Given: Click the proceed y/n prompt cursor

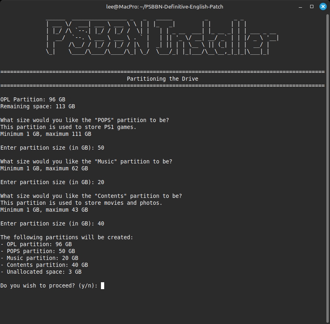Looking at the screenshot, I should click(103, 286).
